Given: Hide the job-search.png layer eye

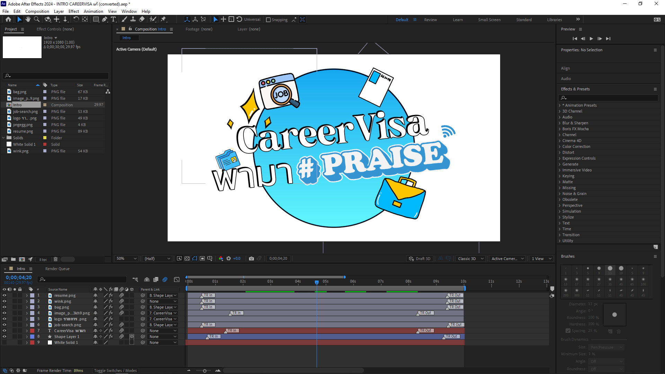Looking at the screenshot, I should click(4, 325).
